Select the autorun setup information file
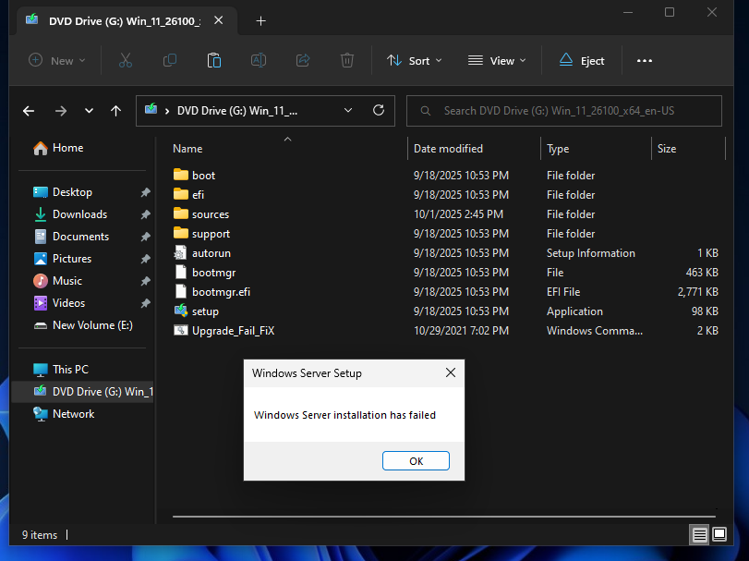 pos(202,253)
